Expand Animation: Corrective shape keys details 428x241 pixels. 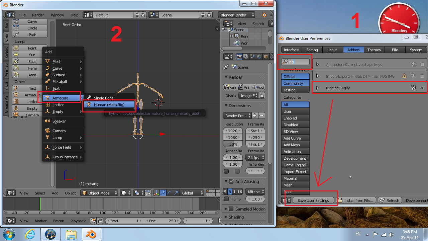point(317,64)
